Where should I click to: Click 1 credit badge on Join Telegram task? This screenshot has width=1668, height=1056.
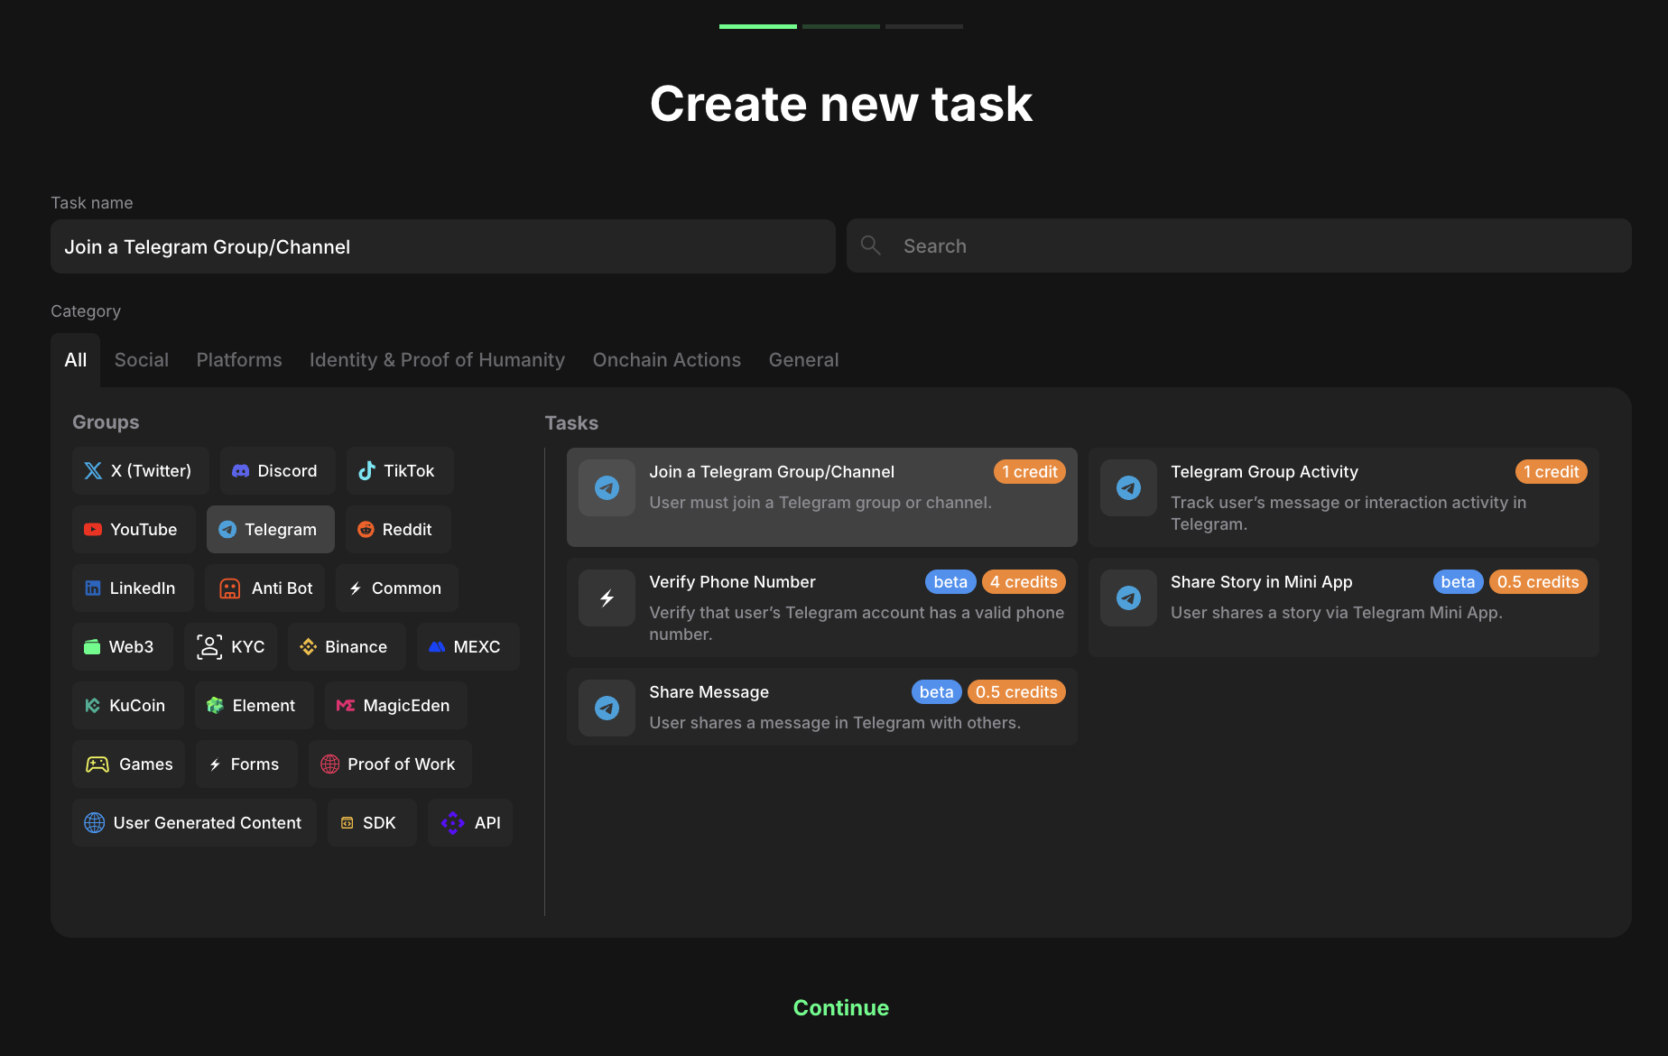(x=1030, y=472)
